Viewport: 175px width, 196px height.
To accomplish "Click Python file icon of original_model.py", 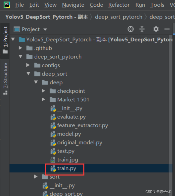I will click(x=53, y=143).
